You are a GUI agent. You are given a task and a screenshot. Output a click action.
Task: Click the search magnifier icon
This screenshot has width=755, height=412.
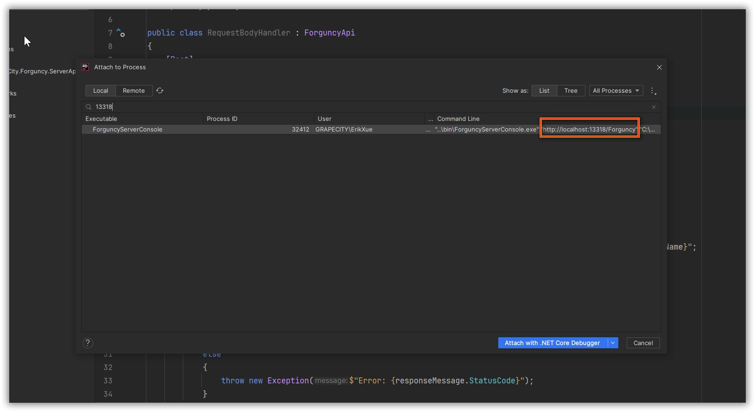pos(89,107)
